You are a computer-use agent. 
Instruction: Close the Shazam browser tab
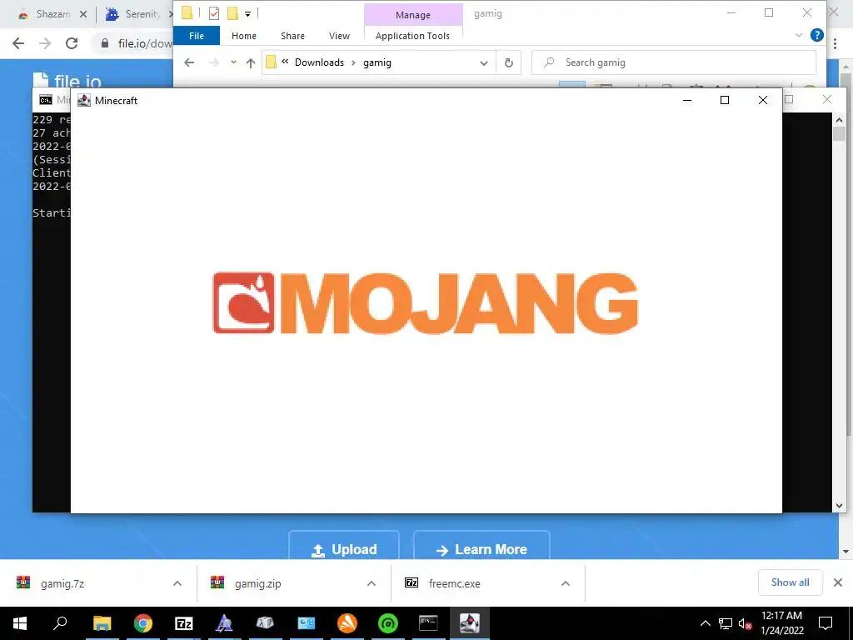[83, 14]
